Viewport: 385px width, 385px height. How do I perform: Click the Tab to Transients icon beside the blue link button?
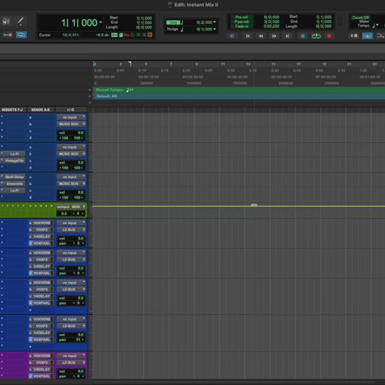tap(8, 35)
